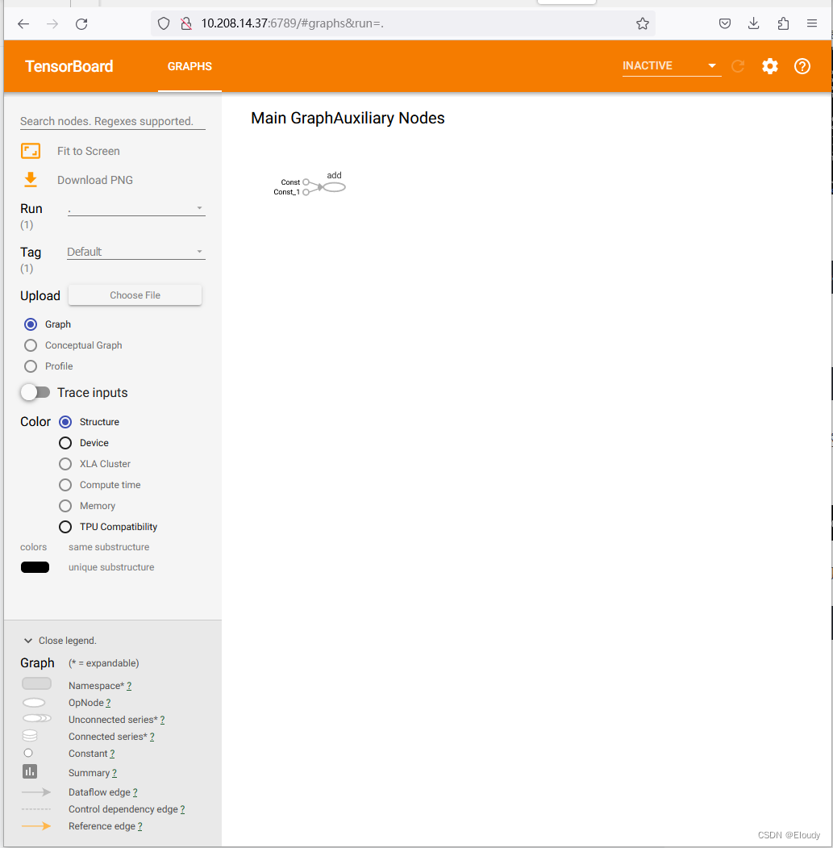The image size is (833, 848).
Task: Open the Run dropdown
Action: [135, 208]
